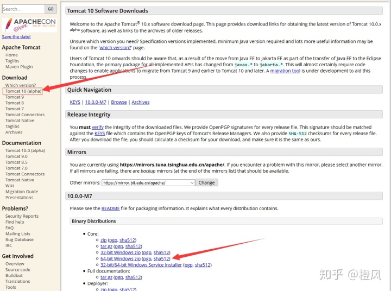This screenshot has width=391, height=291.
Task: Open Translations link
Action: (x=18, y=281)
